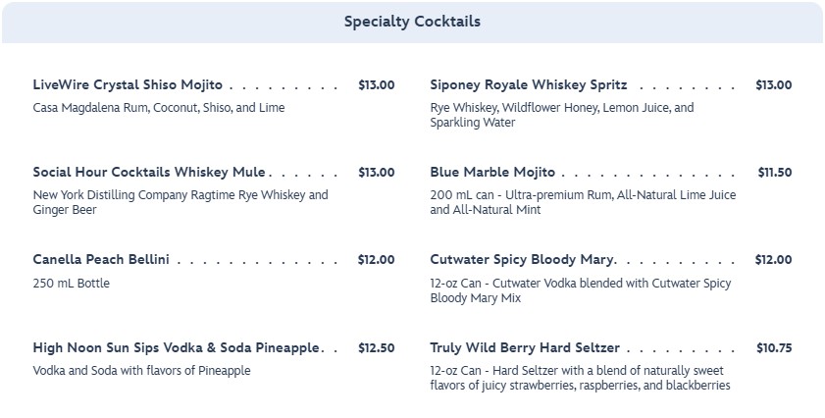Screen dimensions: 825x418
Task: Click High Noon Sun Sips Vodka & Soda Pineapple
Action: coord(176,348)
